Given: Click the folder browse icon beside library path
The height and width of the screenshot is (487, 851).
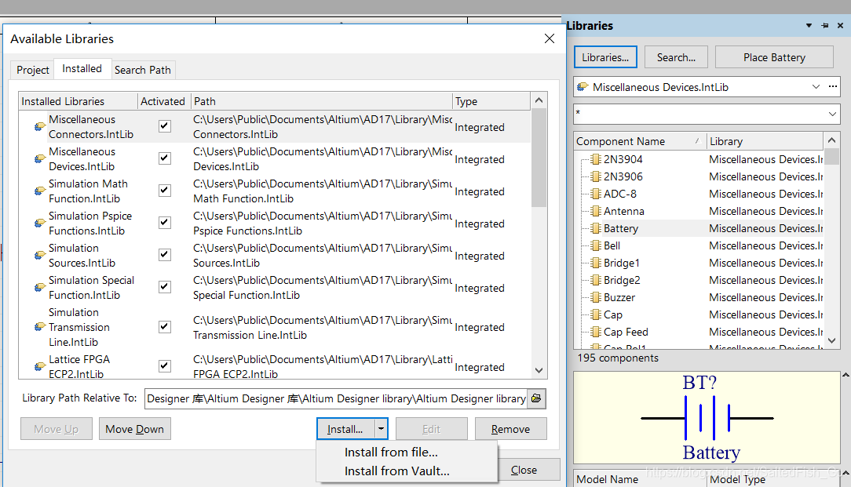Looking at the screenshot, I should (536, 398).
